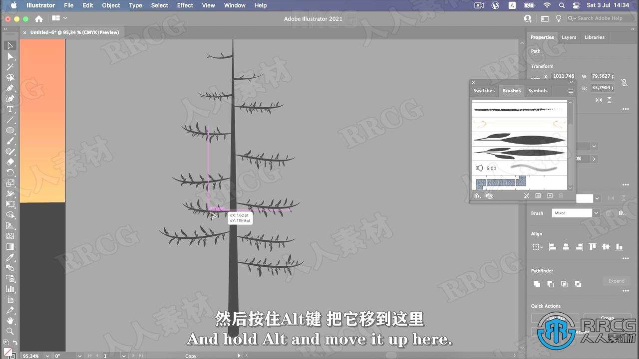
Task: Align selection to vertical top
Action: tap(593, 247)
